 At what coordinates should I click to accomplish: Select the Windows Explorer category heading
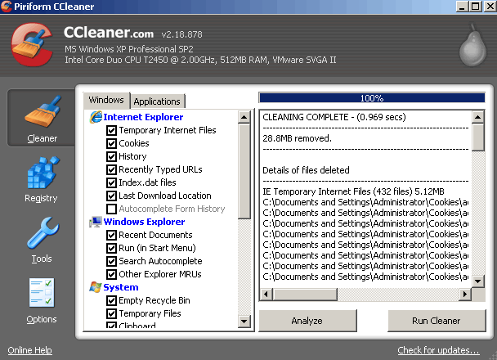[144, 222]
